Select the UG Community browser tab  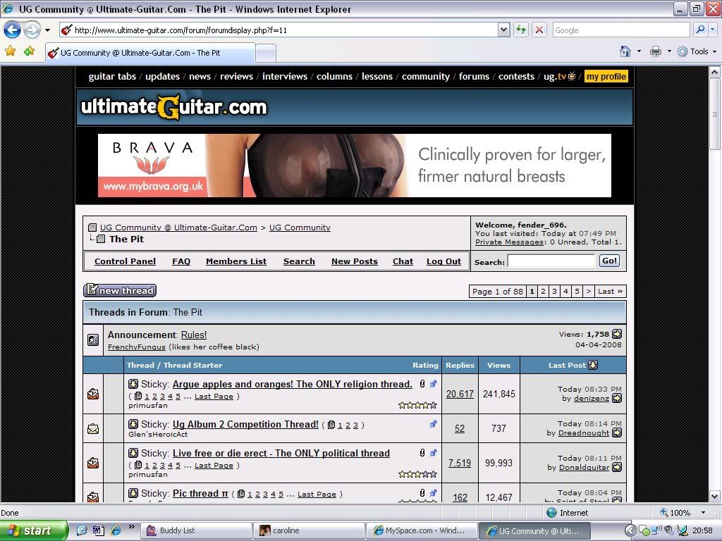[150, 53]
